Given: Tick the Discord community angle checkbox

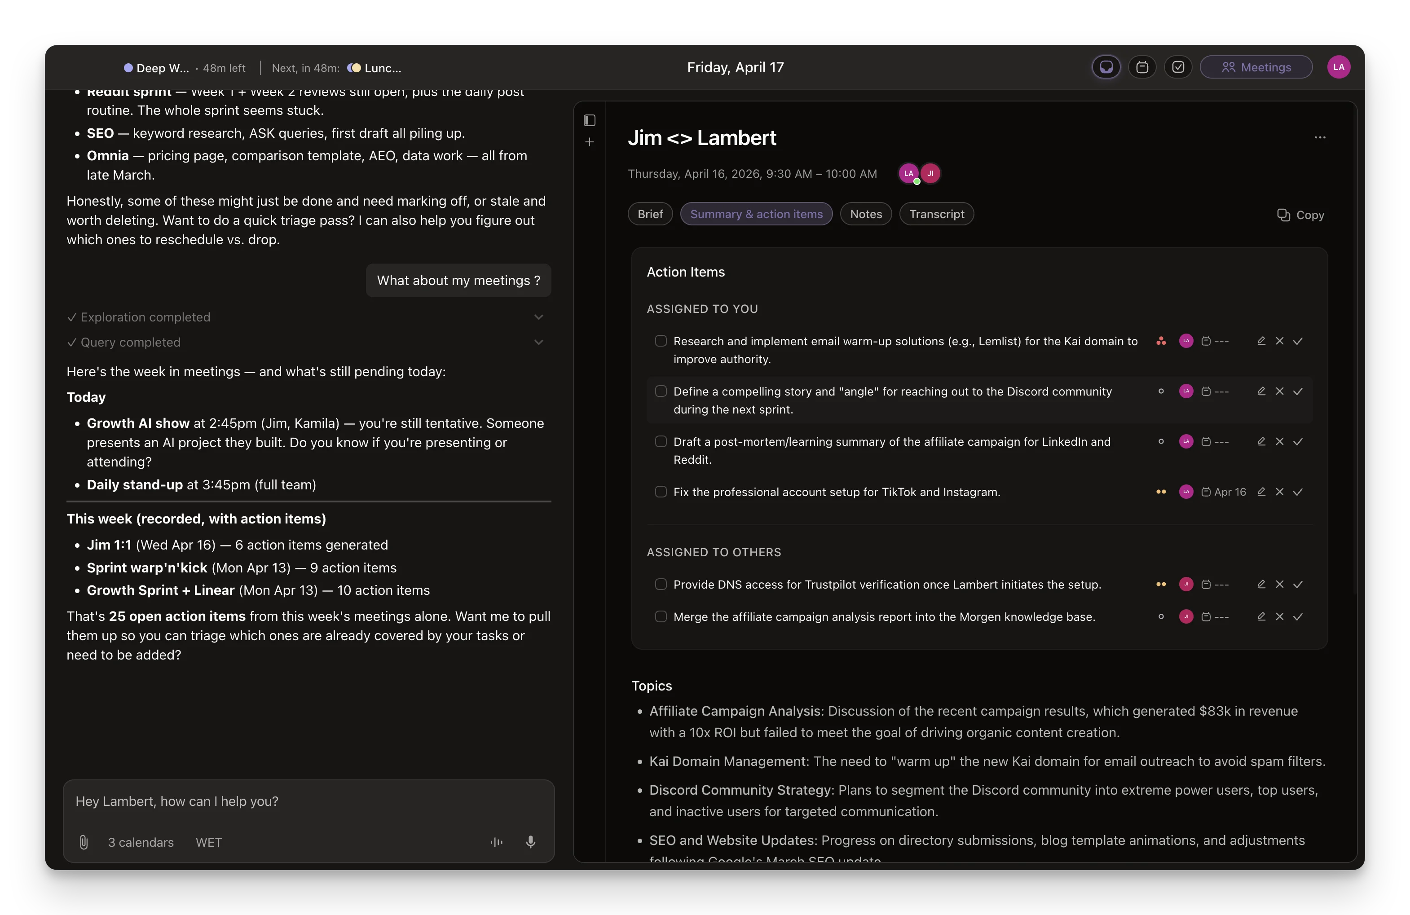Looking at the screenshot, I should [x=661, y=392].
